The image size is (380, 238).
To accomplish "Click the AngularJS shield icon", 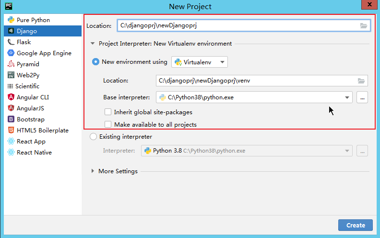I will click(11, 108).
